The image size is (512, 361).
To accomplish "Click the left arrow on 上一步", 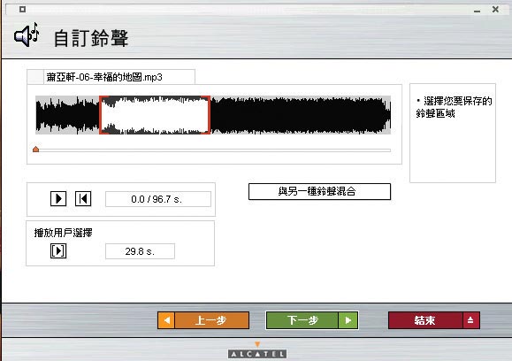I will click(x=166, y=320).
